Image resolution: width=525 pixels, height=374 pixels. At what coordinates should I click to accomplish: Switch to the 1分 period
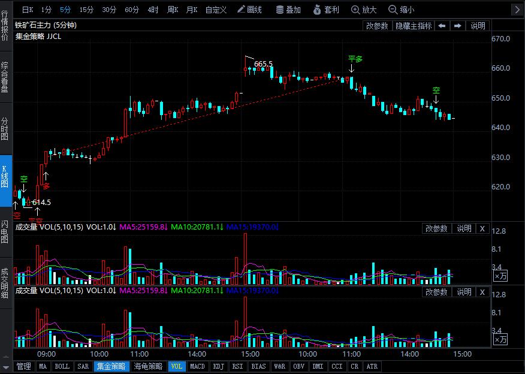[46, 10]
